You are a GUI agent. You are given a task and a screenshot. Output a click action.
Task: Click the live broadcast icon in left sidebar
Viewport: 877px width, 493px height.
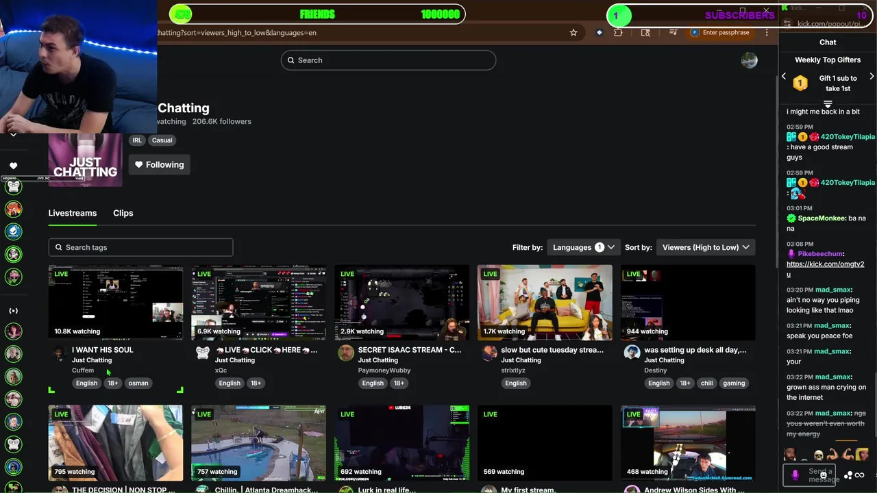click(x=13, y=311)
